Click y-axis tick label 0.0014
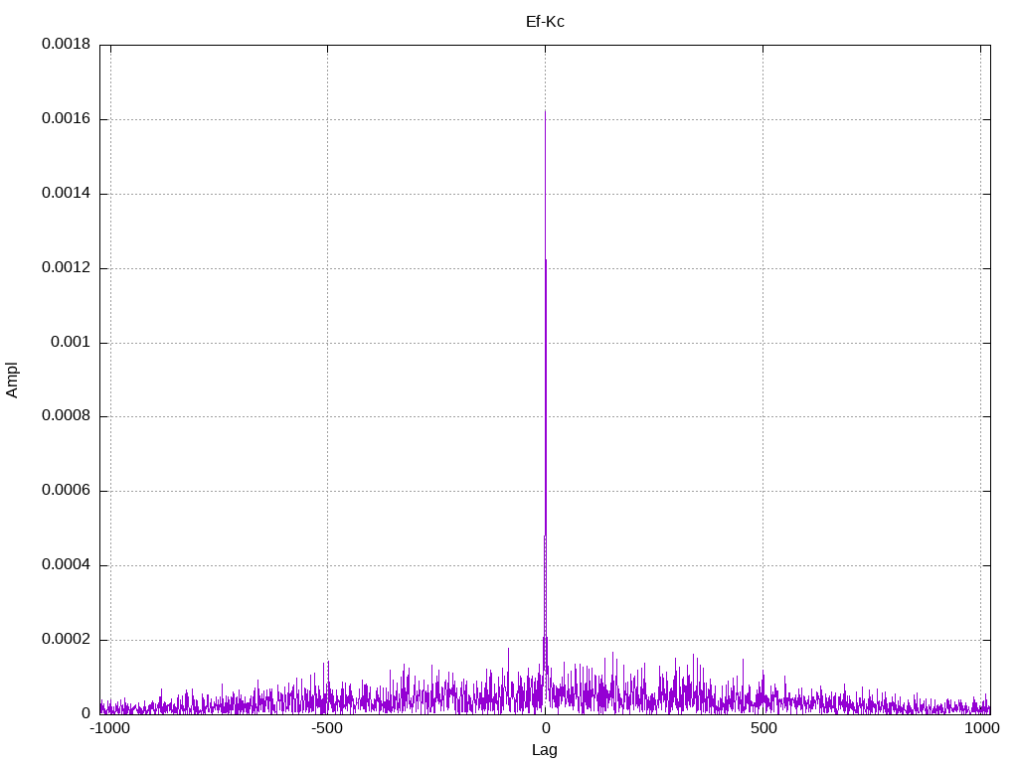Viewport: 1018px width, 763px height. 67,193
